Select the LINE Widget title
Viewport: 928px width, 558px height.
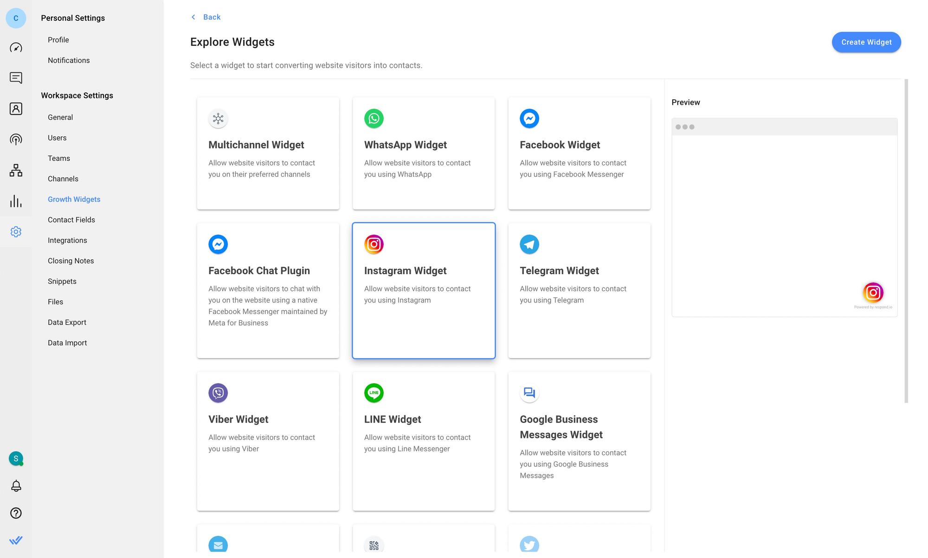click(393, 419)
